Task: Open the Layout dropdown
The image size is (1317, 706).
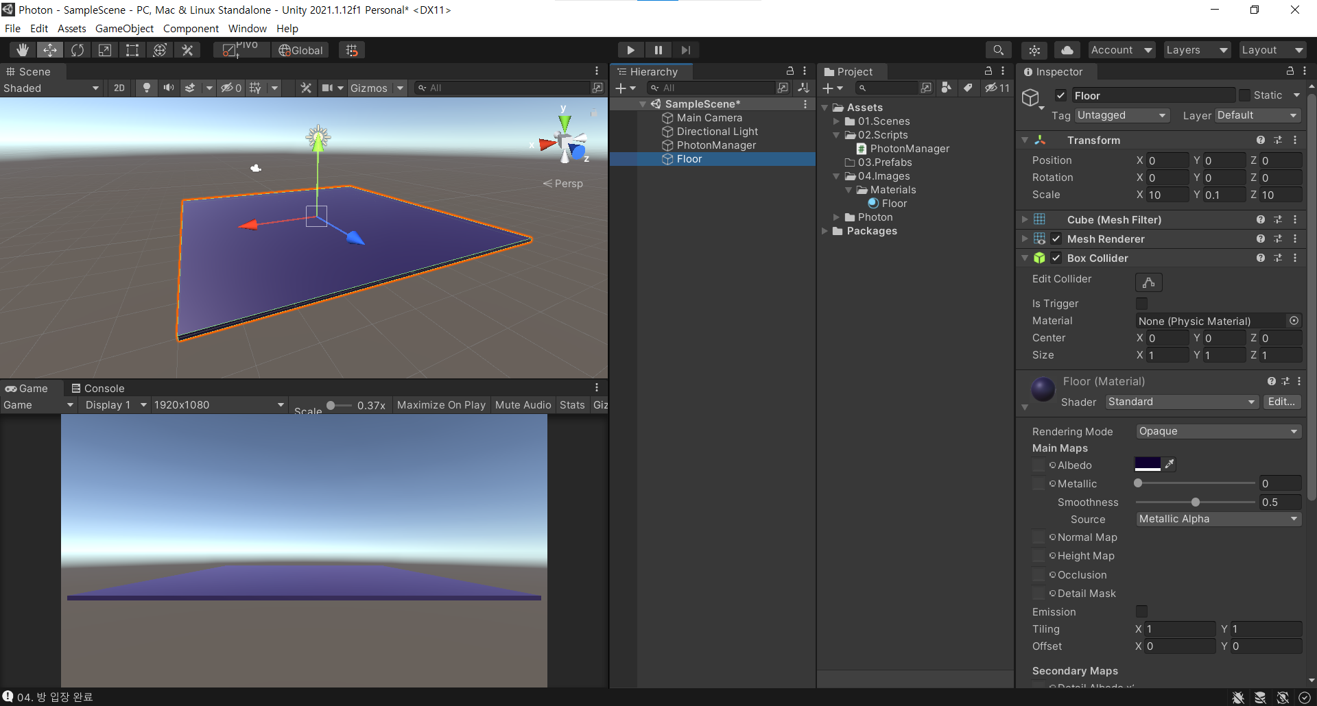Action: [1272, 50]
